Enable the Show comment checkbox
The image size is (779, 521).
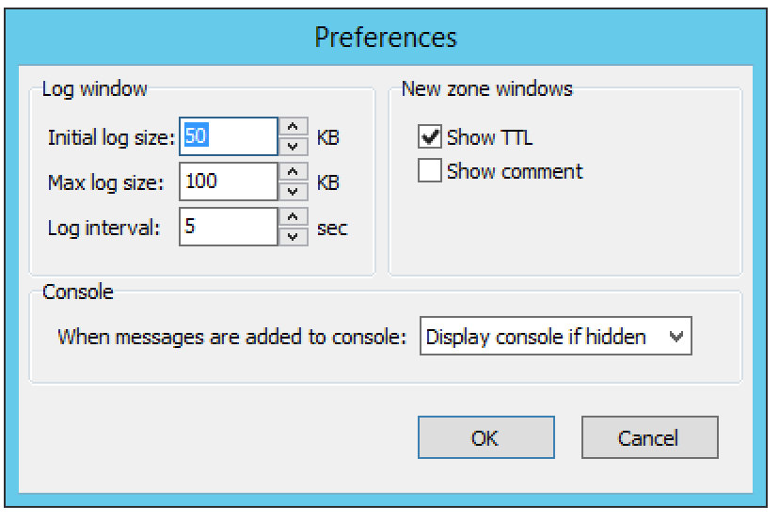coord(430,171)
